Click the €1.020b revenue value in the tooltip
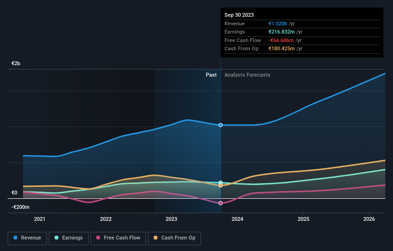This screenshot has width=393, height=251. click(278, 23)
